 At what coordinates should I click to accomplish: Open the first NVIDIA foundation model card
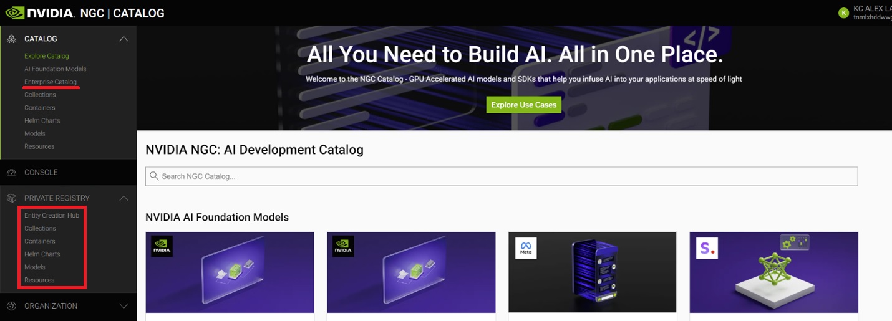[x=230, y=272]
